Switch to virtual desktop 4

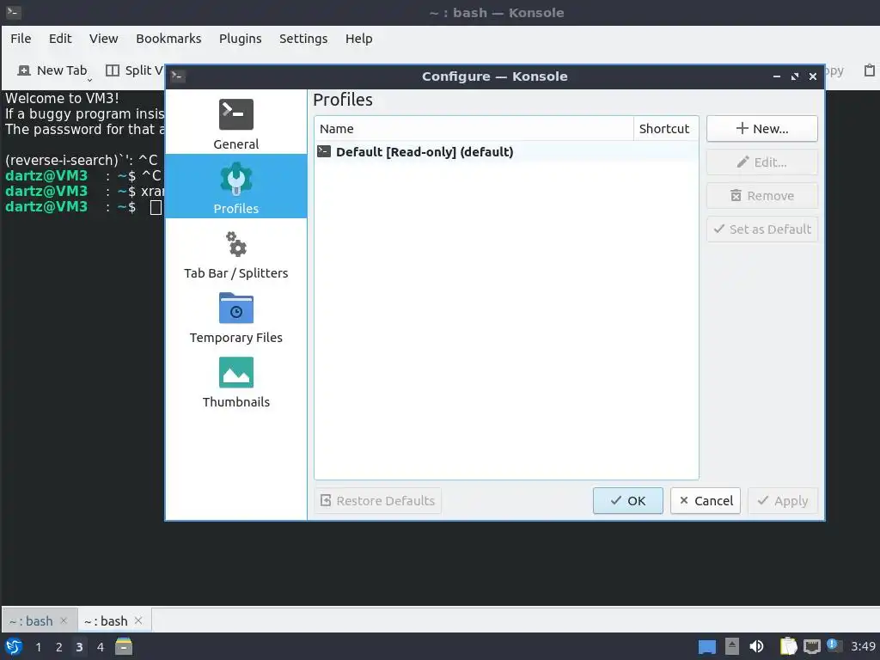click(100, 647)
